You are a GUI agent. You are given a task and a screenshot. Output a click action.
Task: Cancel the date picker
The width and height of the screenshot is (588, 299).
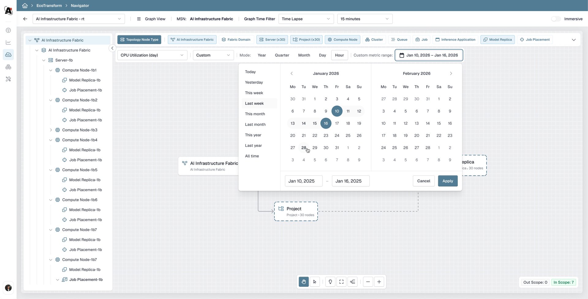(x=424, y=181)
